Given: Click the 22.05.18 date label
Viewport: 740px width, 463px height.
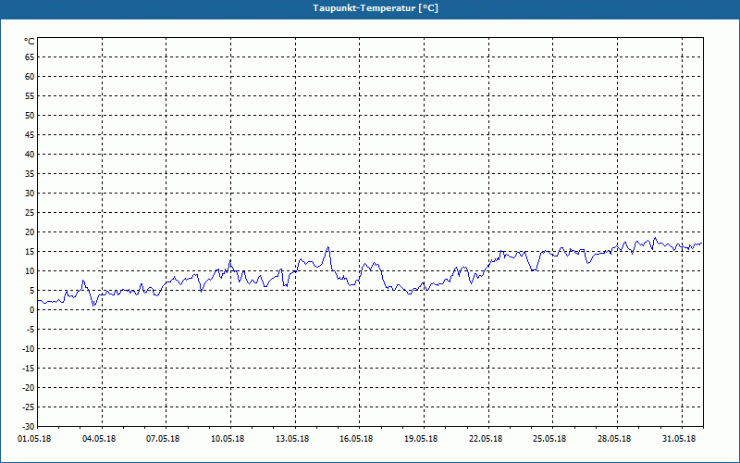Looking at the screenshot, I should 486,439.
